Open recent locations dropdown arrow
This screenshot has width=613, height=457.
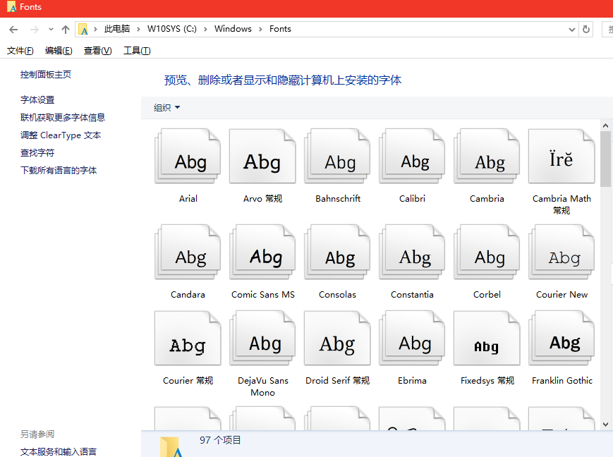[51, 30]
